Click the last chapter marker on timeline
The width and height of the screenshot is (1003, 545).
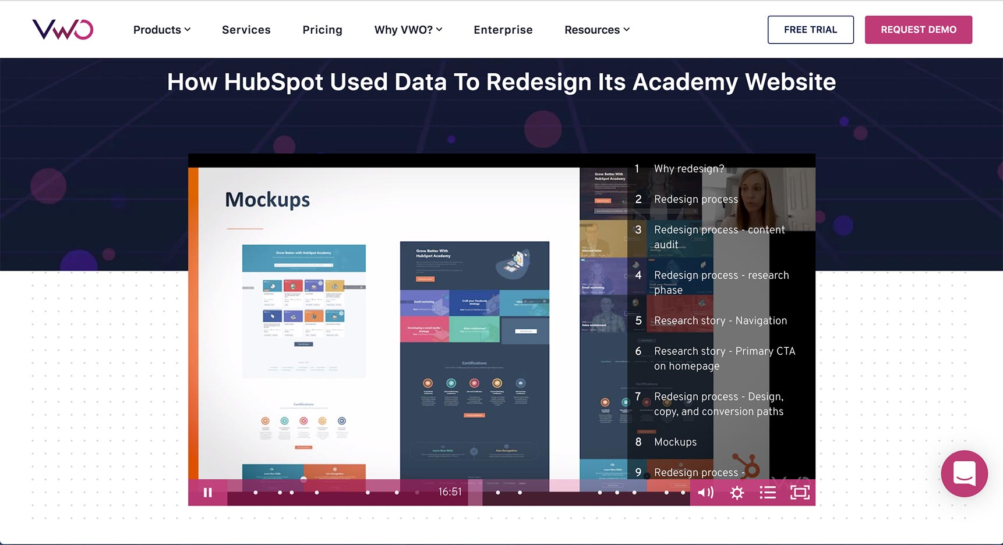(683, 493)
